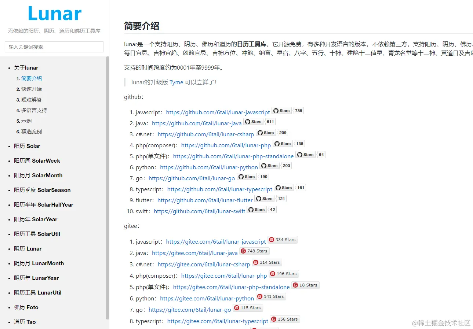Viewport: 473px width, 329px height.
Task: Open the 疑难解答 sidebar item
Action: point(32,100)
